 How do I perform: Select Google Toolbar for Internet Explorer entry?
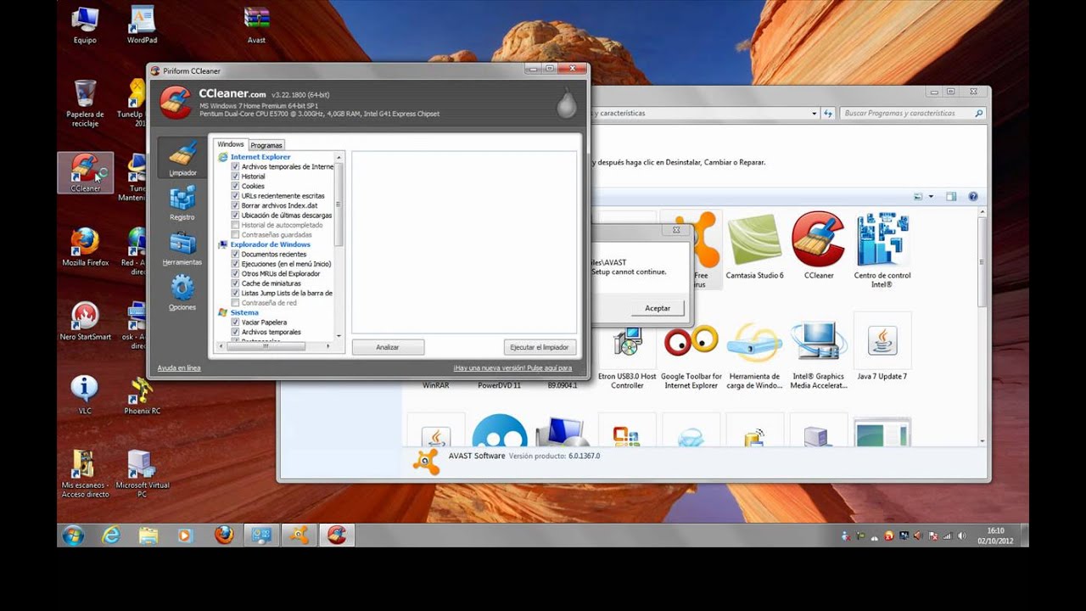pos(691,355)
